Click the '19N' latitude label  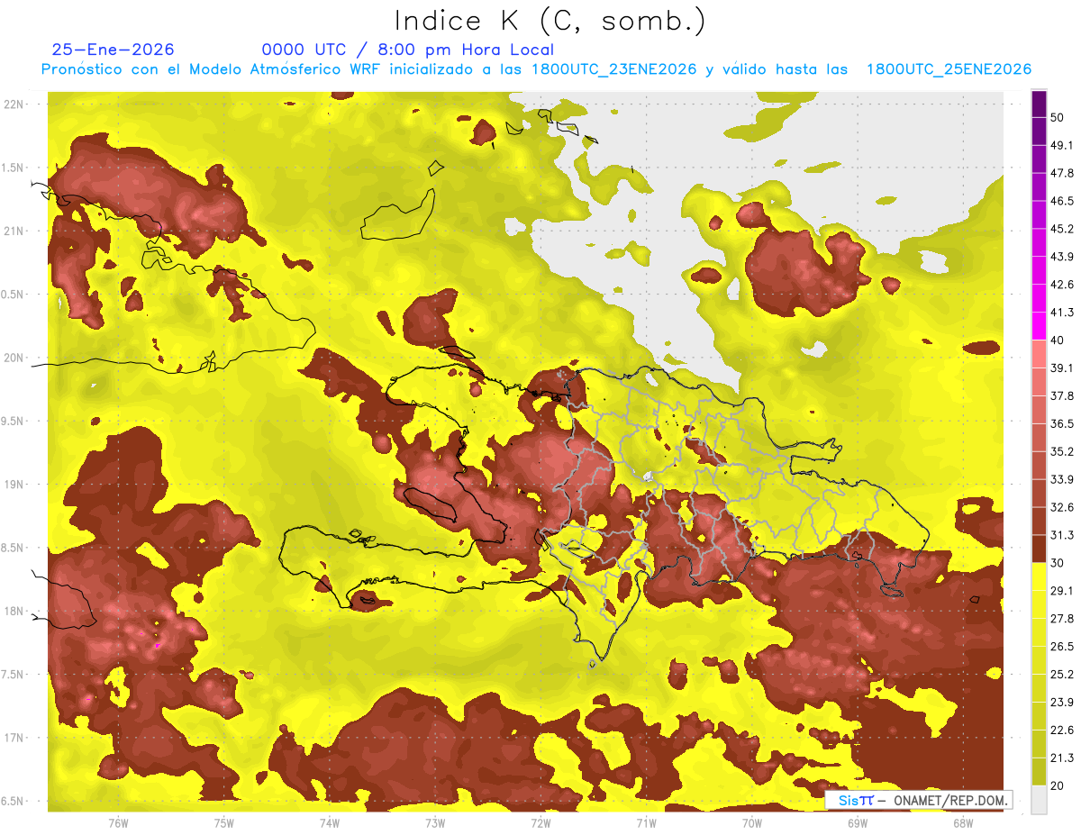(x=14, y=485)
